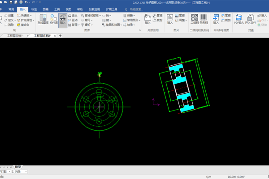This screenshot has height=179, width=269.
Task: Expand the 螺栓和螺柱 dropdown
Action: click(100, 16)
